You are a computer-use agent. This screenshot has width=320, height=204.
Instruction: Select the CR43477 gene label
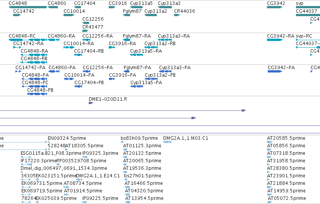(x=93, y=27)
